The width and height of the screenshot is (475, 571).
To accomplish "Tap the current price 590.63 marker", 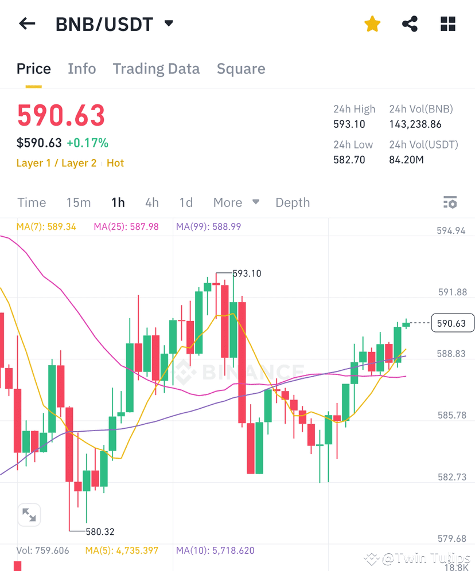I will tap(453, 323).
